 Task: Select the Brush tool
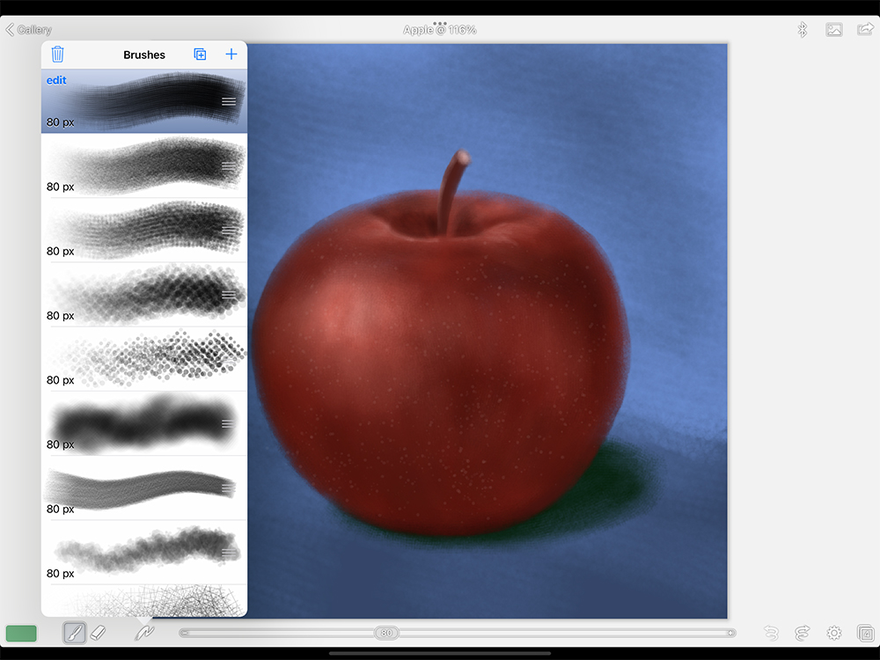point(74,633)
